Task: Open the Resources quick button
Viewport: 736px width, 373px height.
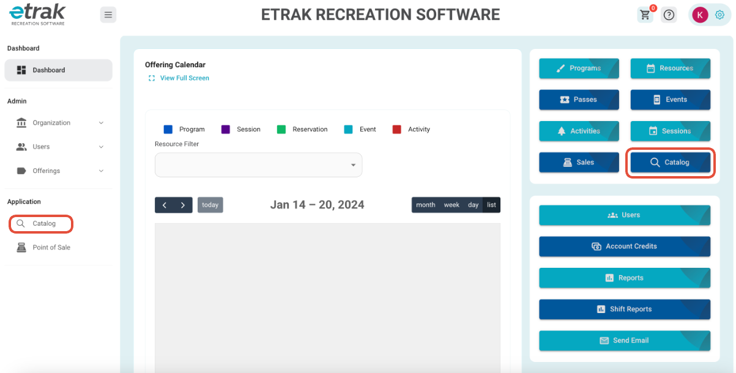Action: (x=671, y=68)
